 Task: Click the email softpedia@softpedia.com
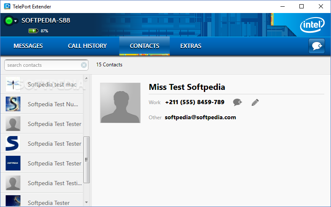click(x=200, y=117)
